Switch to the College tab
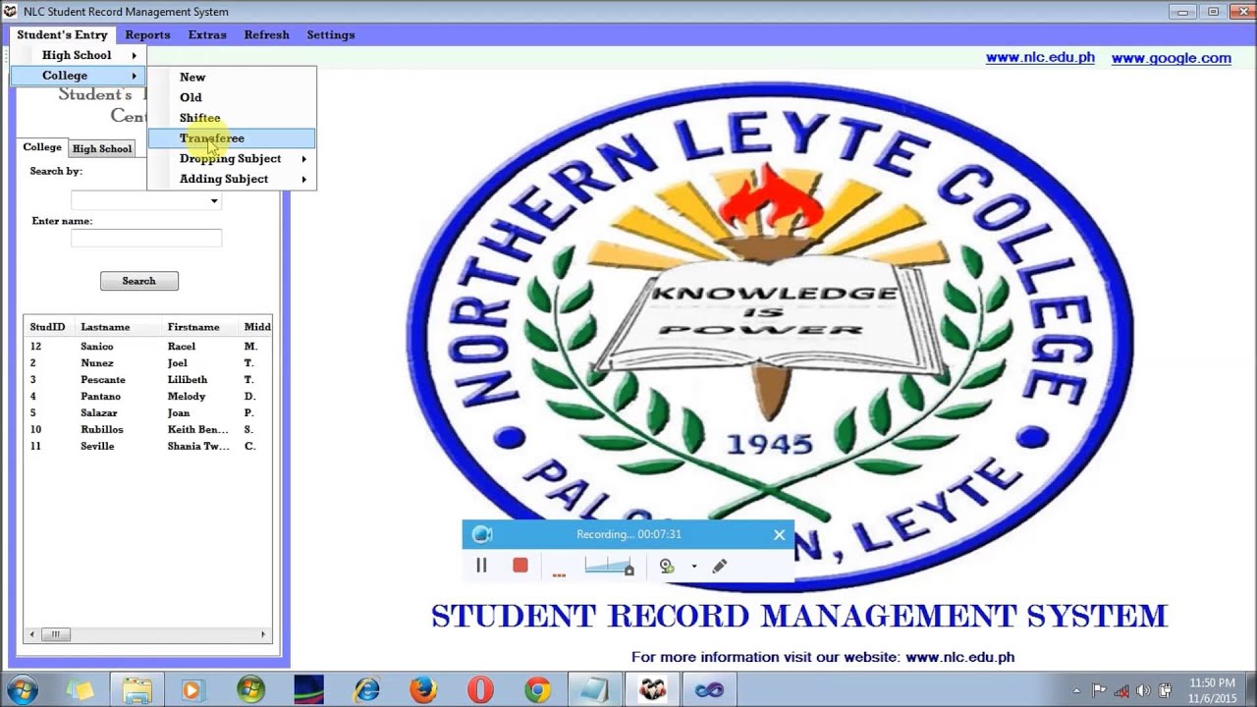The width and height of the screenshot is (1257, 707). coord(42,147)
